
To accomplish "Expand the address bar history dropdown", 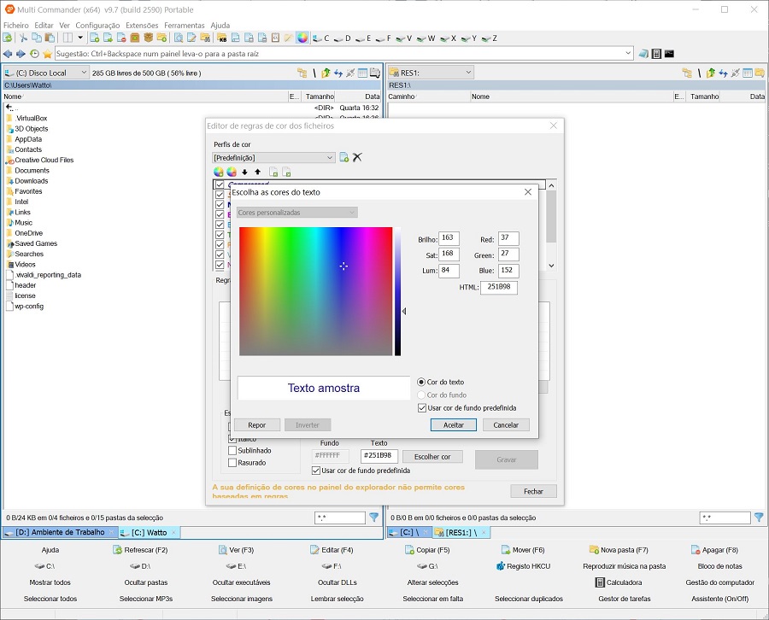I will (x=628, y=54).
